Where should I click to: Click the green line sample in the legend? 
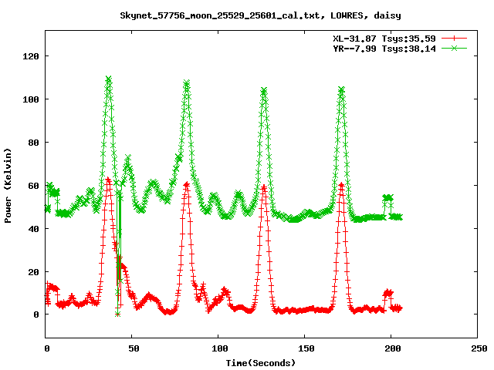point(454,49)
